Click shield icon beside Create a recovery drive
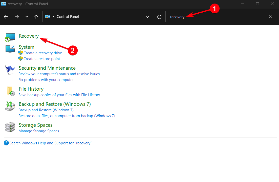 click(20, 53)
